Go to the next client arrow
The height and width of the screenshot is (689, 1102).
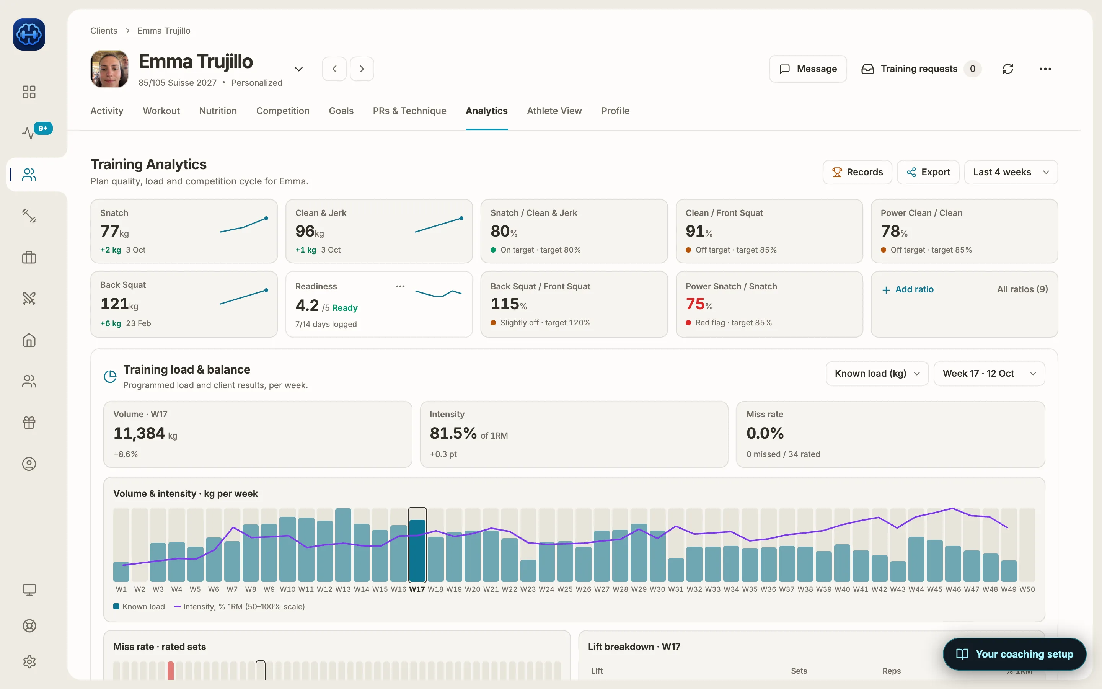pos(362,69)
